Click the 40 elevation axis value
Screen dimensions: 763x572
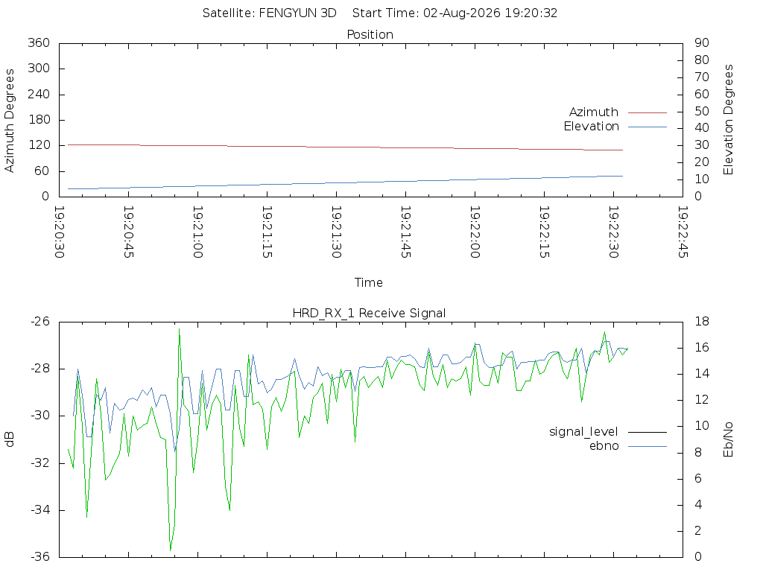coord(702,128)
